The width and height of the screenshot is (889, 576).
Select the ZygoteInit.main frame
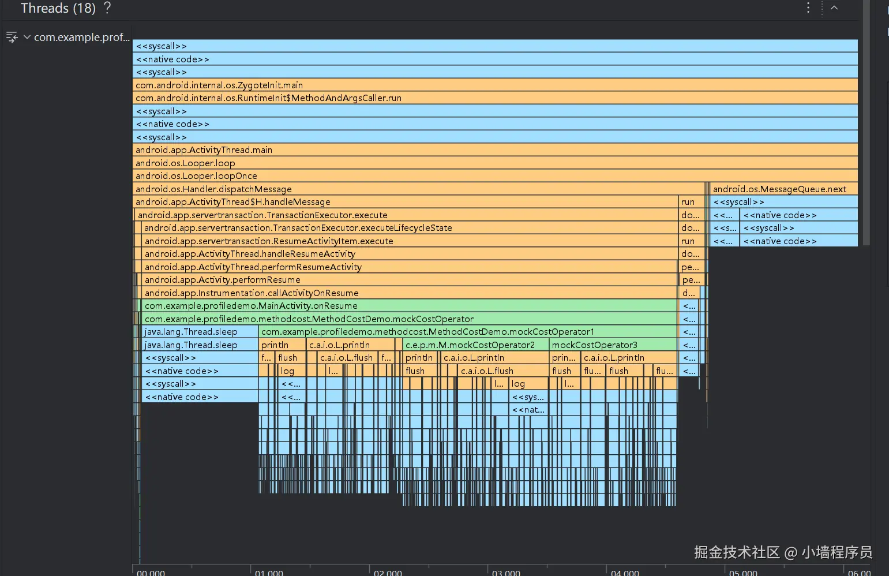[495, 85]
